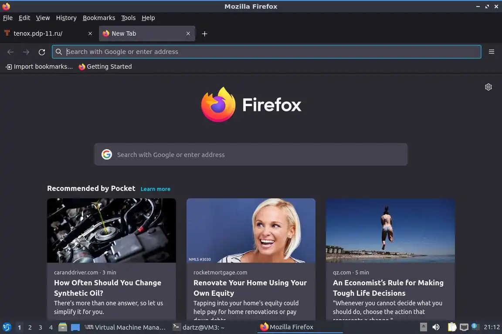The height and width of the screenshot is (334, 502).
Task: Switch to workspace 4
Action: [x=51, y=327]
